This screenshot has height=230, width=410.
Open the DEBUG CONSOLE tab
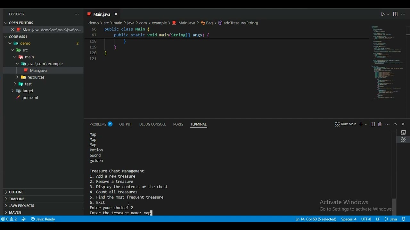152,124
